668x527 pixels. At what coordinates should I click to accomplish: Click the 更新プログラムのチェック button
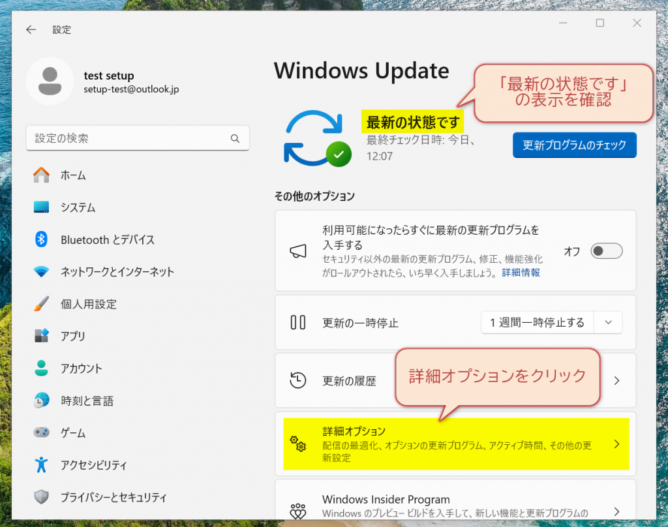pyautogui.click(x=574, y=145)
